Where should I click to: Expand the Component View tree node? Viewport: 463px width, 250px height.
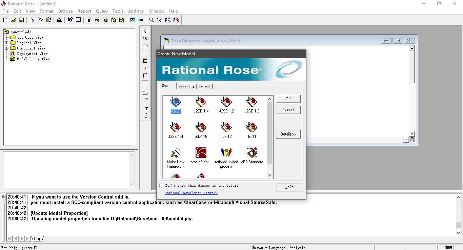pos(7,48)
